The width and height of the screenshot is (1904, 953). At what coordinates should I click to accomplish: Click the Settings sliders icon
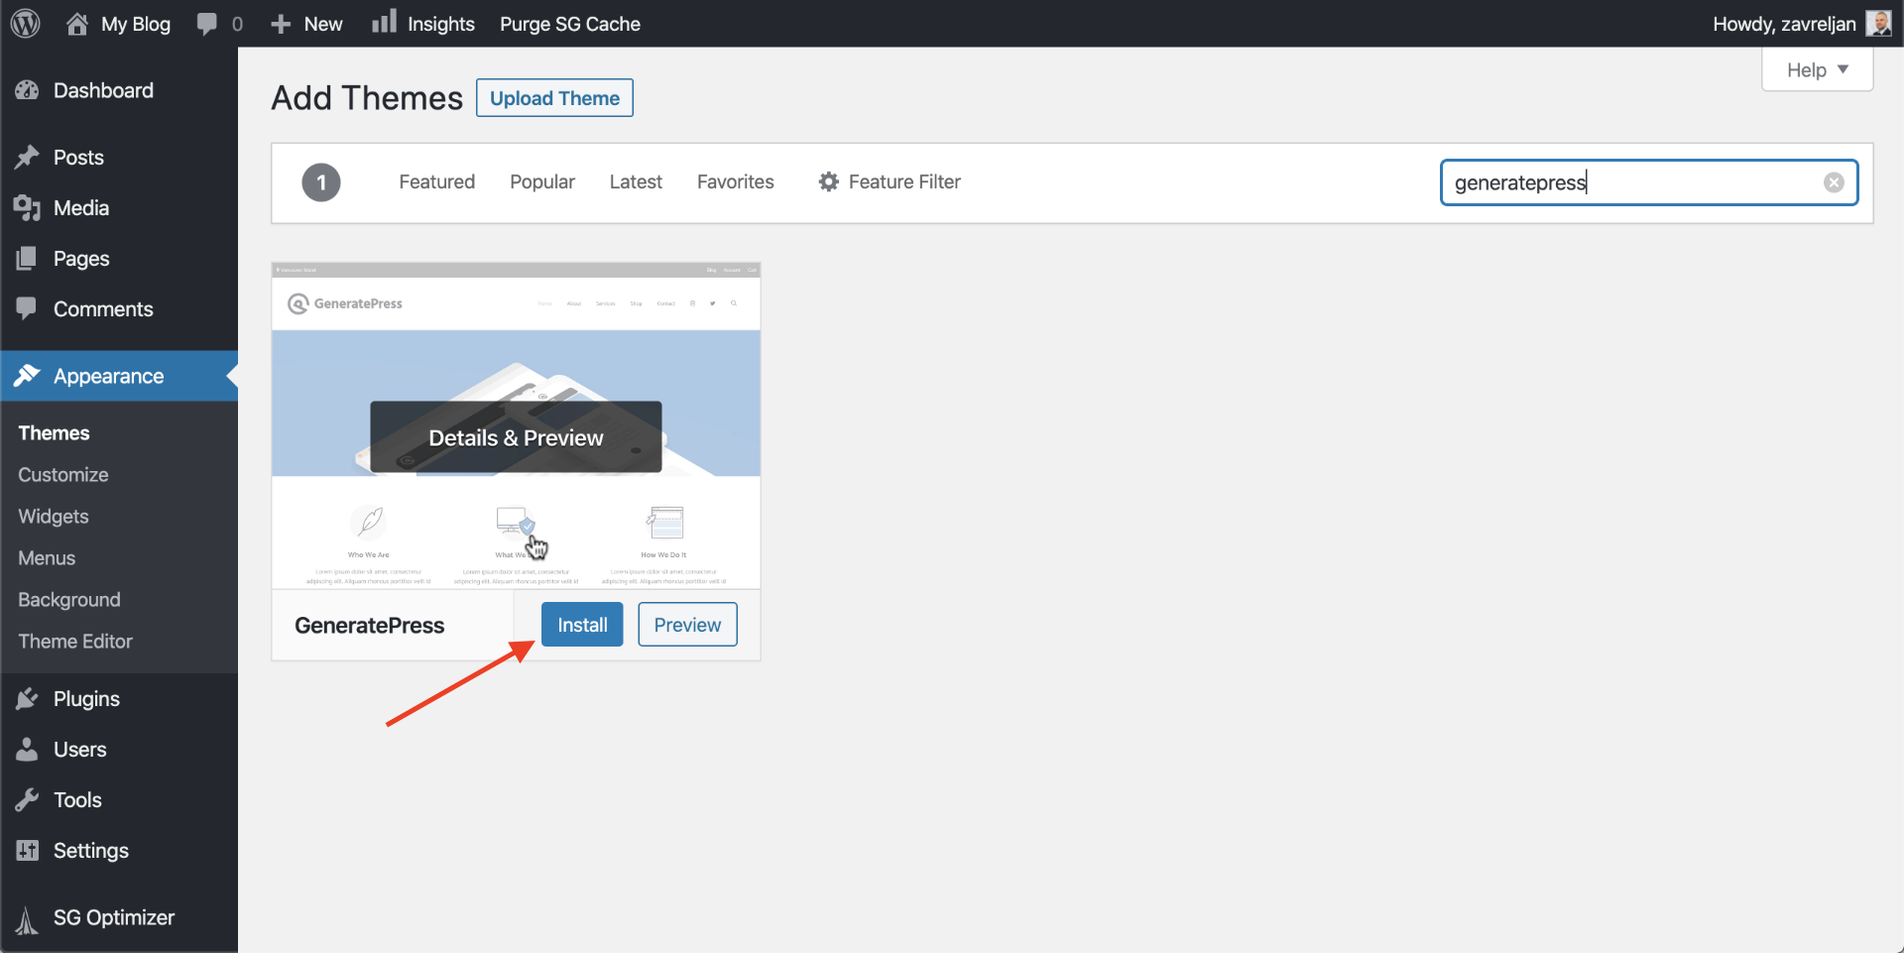click(27, 850)
